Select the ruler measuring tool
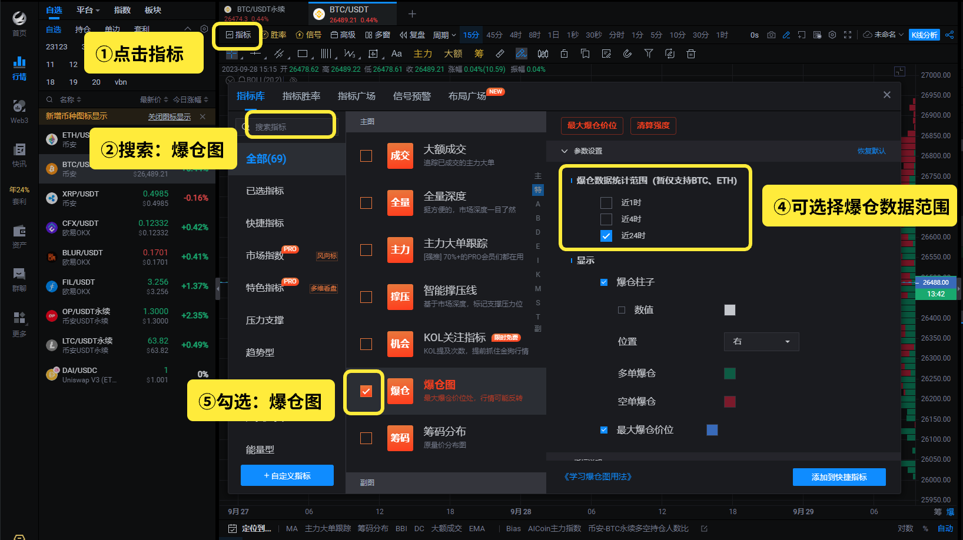The height and width of the screenshot is (540, 963). (x=500, y=54)
